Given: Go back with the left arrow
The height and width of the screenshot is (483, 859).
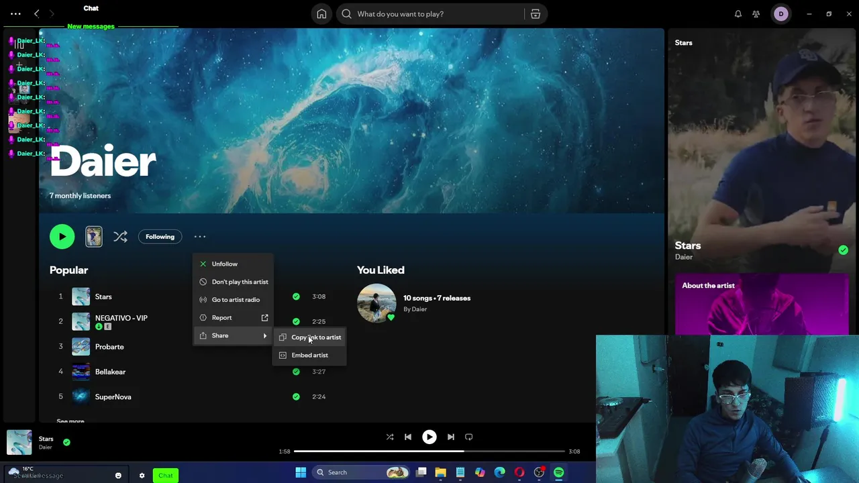Looking at the screenshot, I should coord(37,13).
